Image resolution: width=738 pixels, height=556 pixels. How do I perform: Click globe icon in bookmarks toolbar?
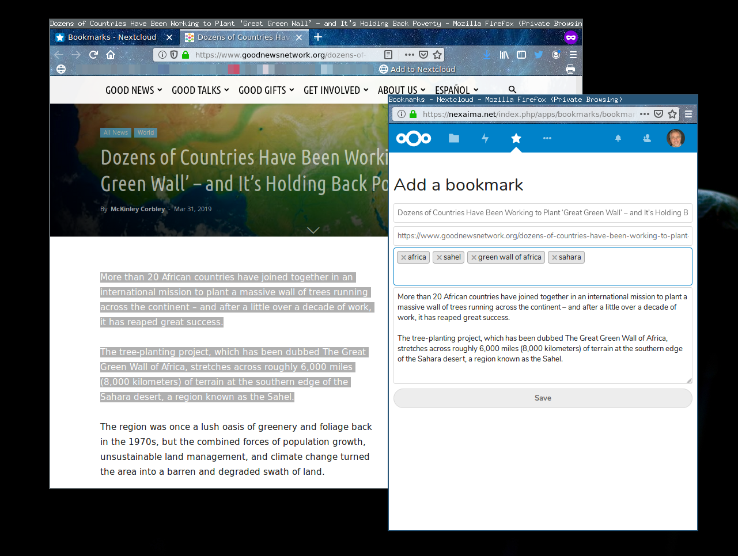61,69
